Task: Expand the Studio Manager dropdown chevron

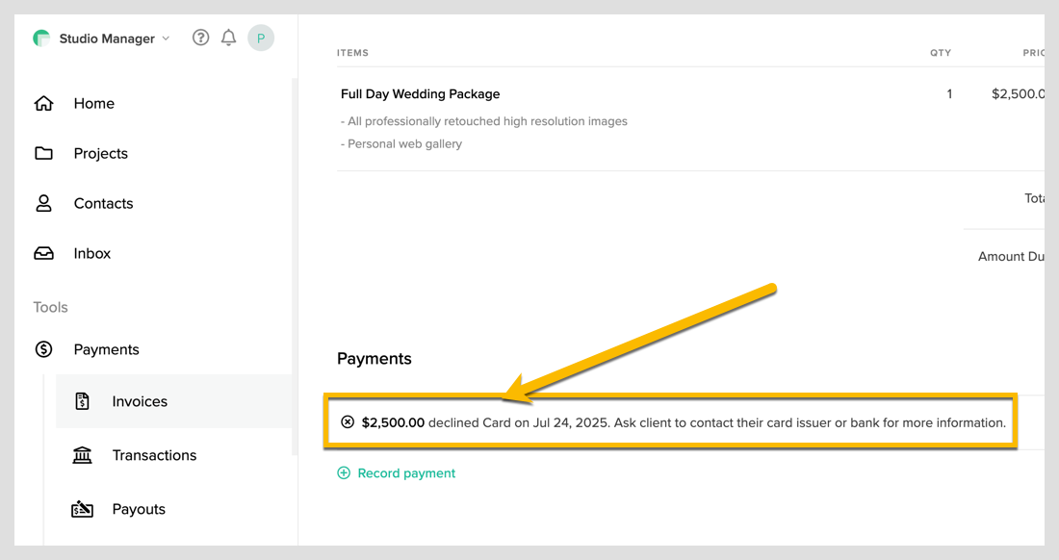Action: [x=166, y=38]
